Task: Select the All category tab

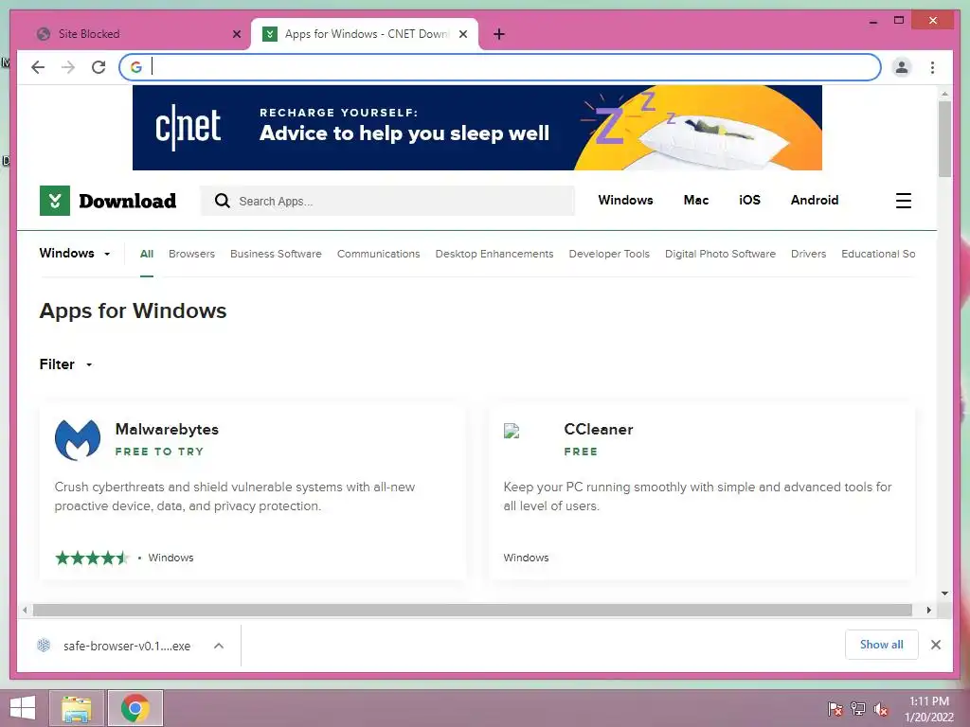Action: point(147,254)
